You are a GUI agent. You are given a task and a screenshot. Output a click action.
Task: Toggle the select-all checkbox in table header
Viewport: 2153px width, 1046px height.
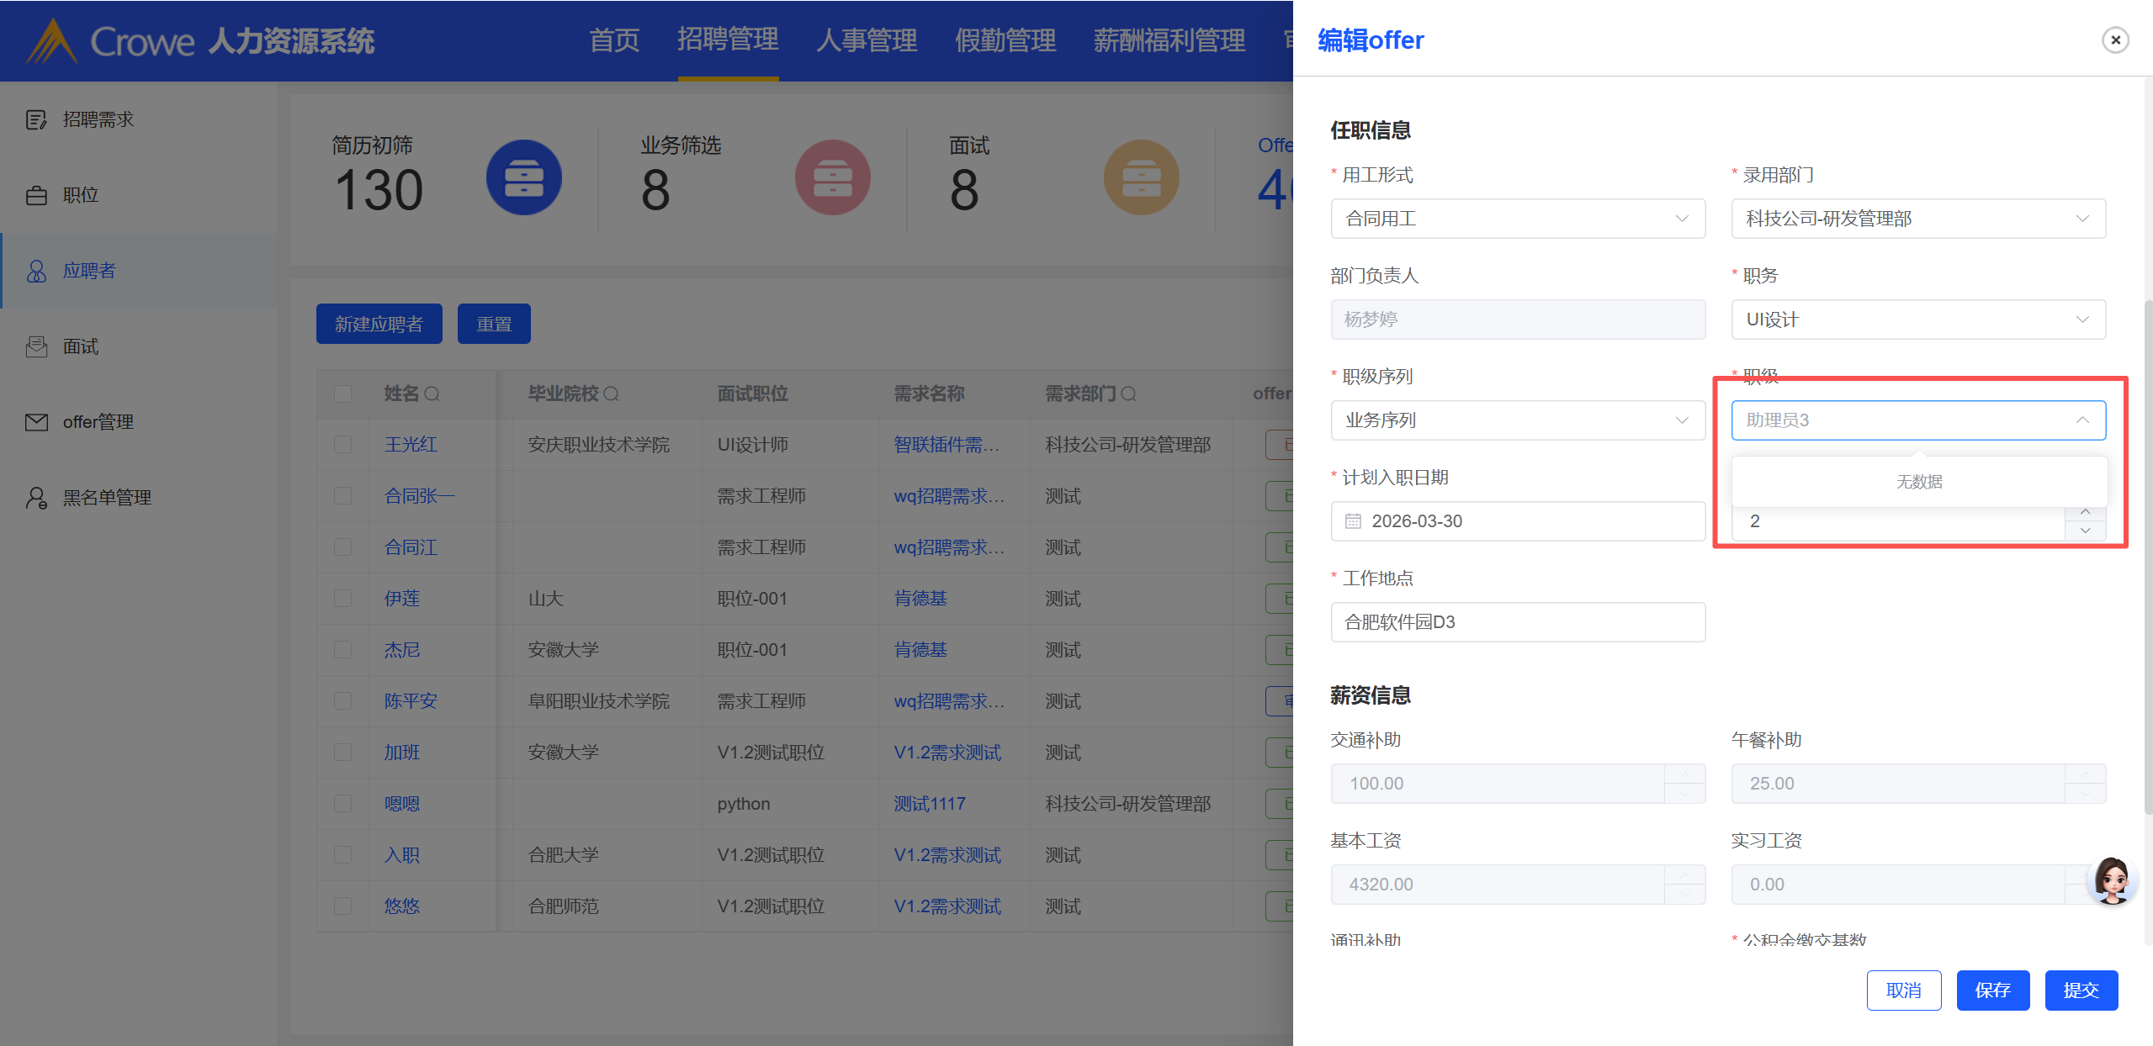tap(342, 394)
